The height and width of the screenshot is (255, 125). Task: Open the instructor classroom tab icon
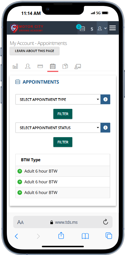point(78,66)
